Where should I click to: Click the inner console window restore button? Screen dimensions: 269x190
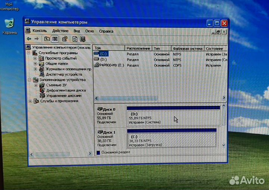pos(219,32)
